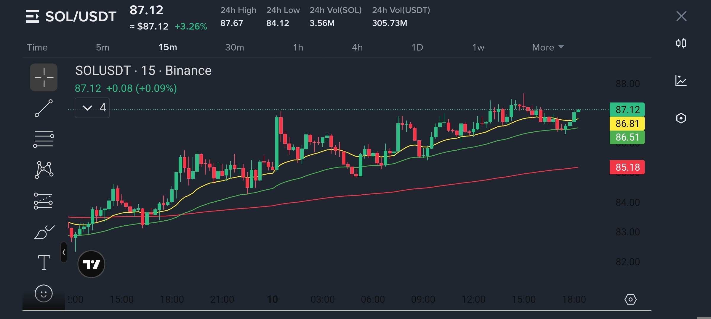Select the brush drawing tool
This screenshot has height=319, width=711.
pos(44,232)
